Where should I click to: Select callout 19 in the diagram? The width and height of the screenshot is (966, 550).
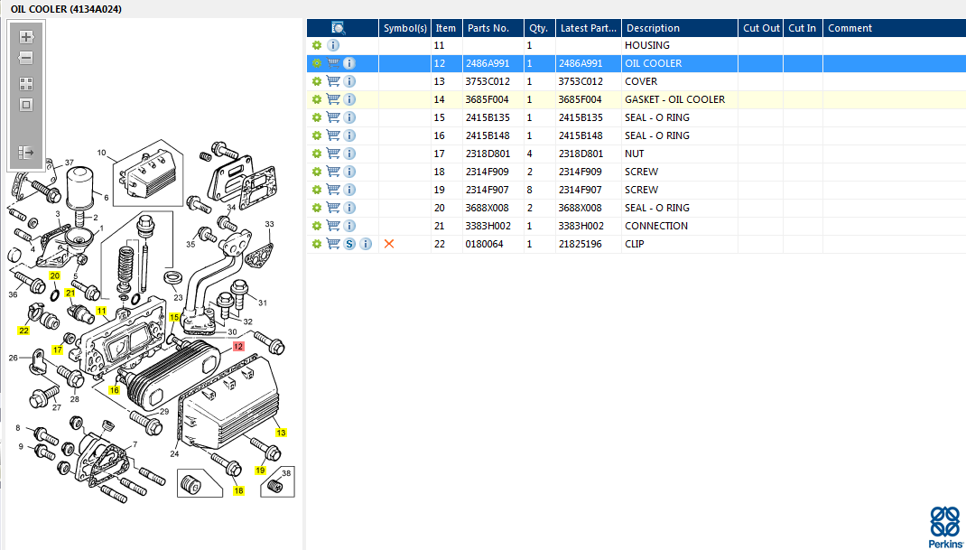(x=260, y=470)
